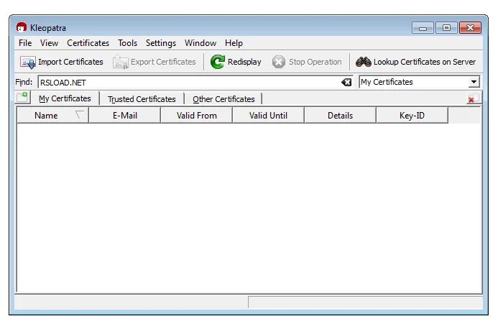
Task: Click the Import Certificates icon
Action: (28, 62)
